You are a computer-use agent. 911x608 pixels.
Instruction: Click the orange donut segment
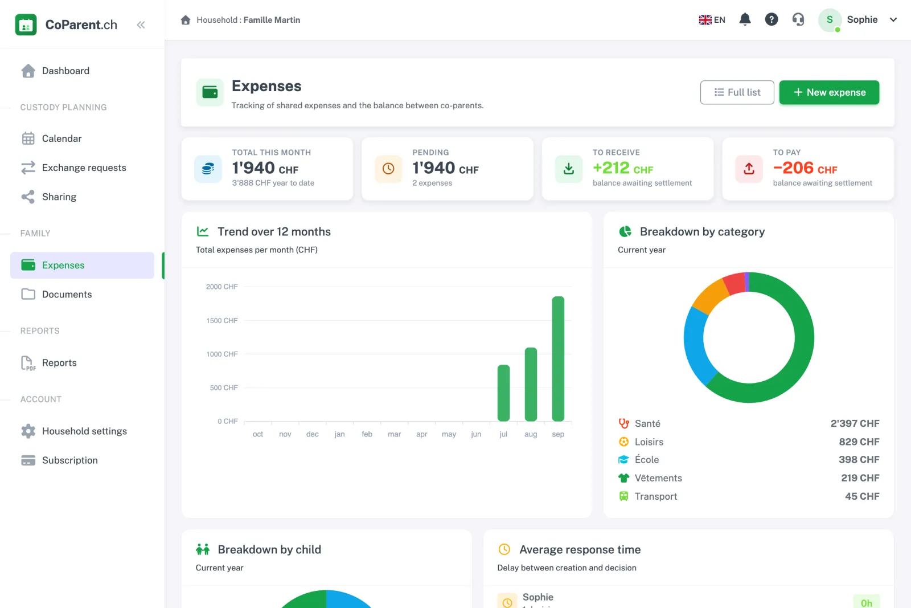tap(711, 296)
